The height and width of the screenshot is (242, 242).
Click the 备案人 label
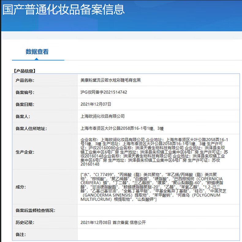[23, 116]
